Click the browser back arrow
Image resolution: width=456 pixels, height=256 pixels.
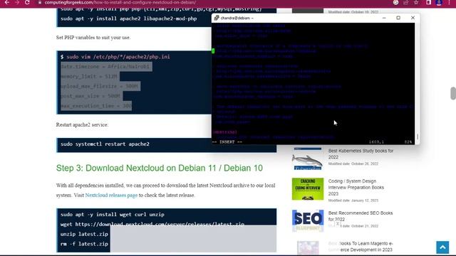pos(7,2)
